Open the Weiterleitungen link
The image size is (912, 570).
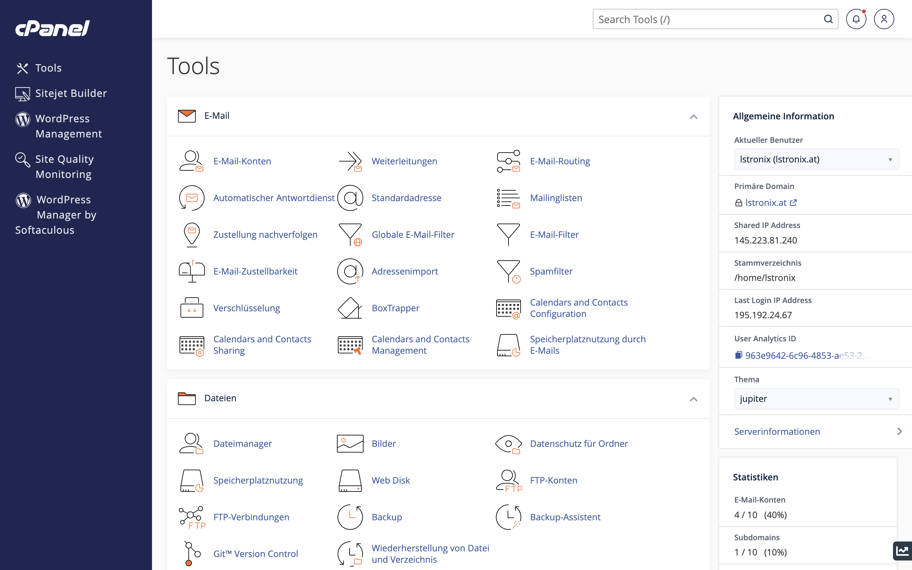click(x=404, y=161)
